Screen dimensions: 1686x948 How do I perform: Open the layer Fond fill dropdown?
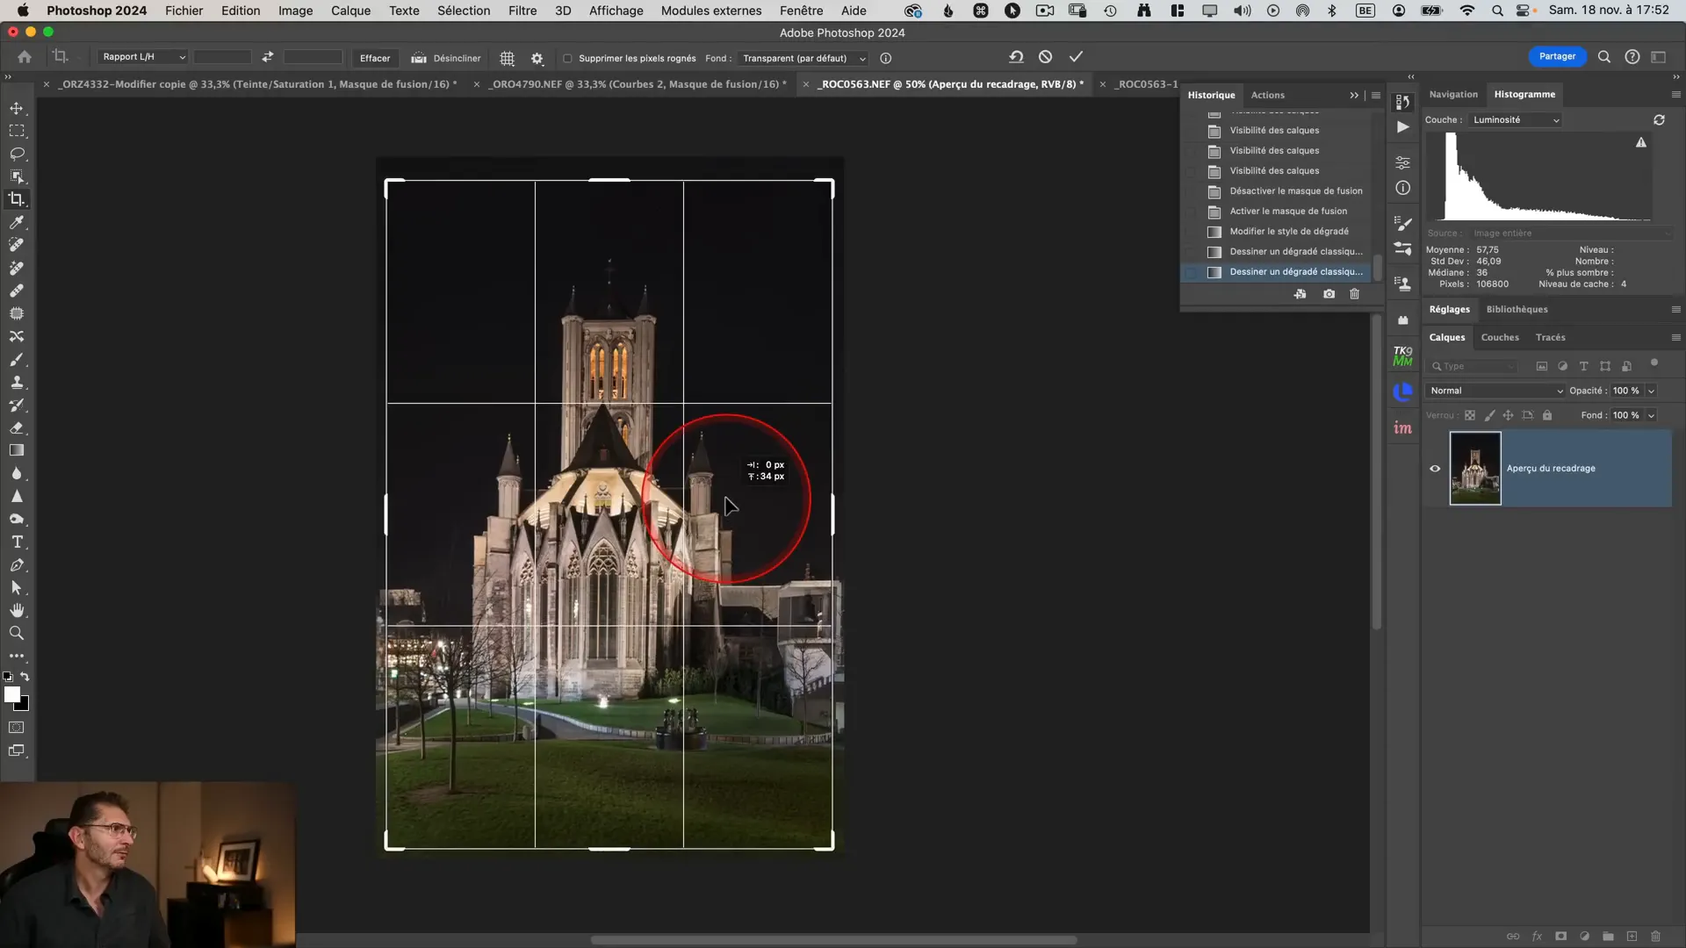(x=1651, y=415)
